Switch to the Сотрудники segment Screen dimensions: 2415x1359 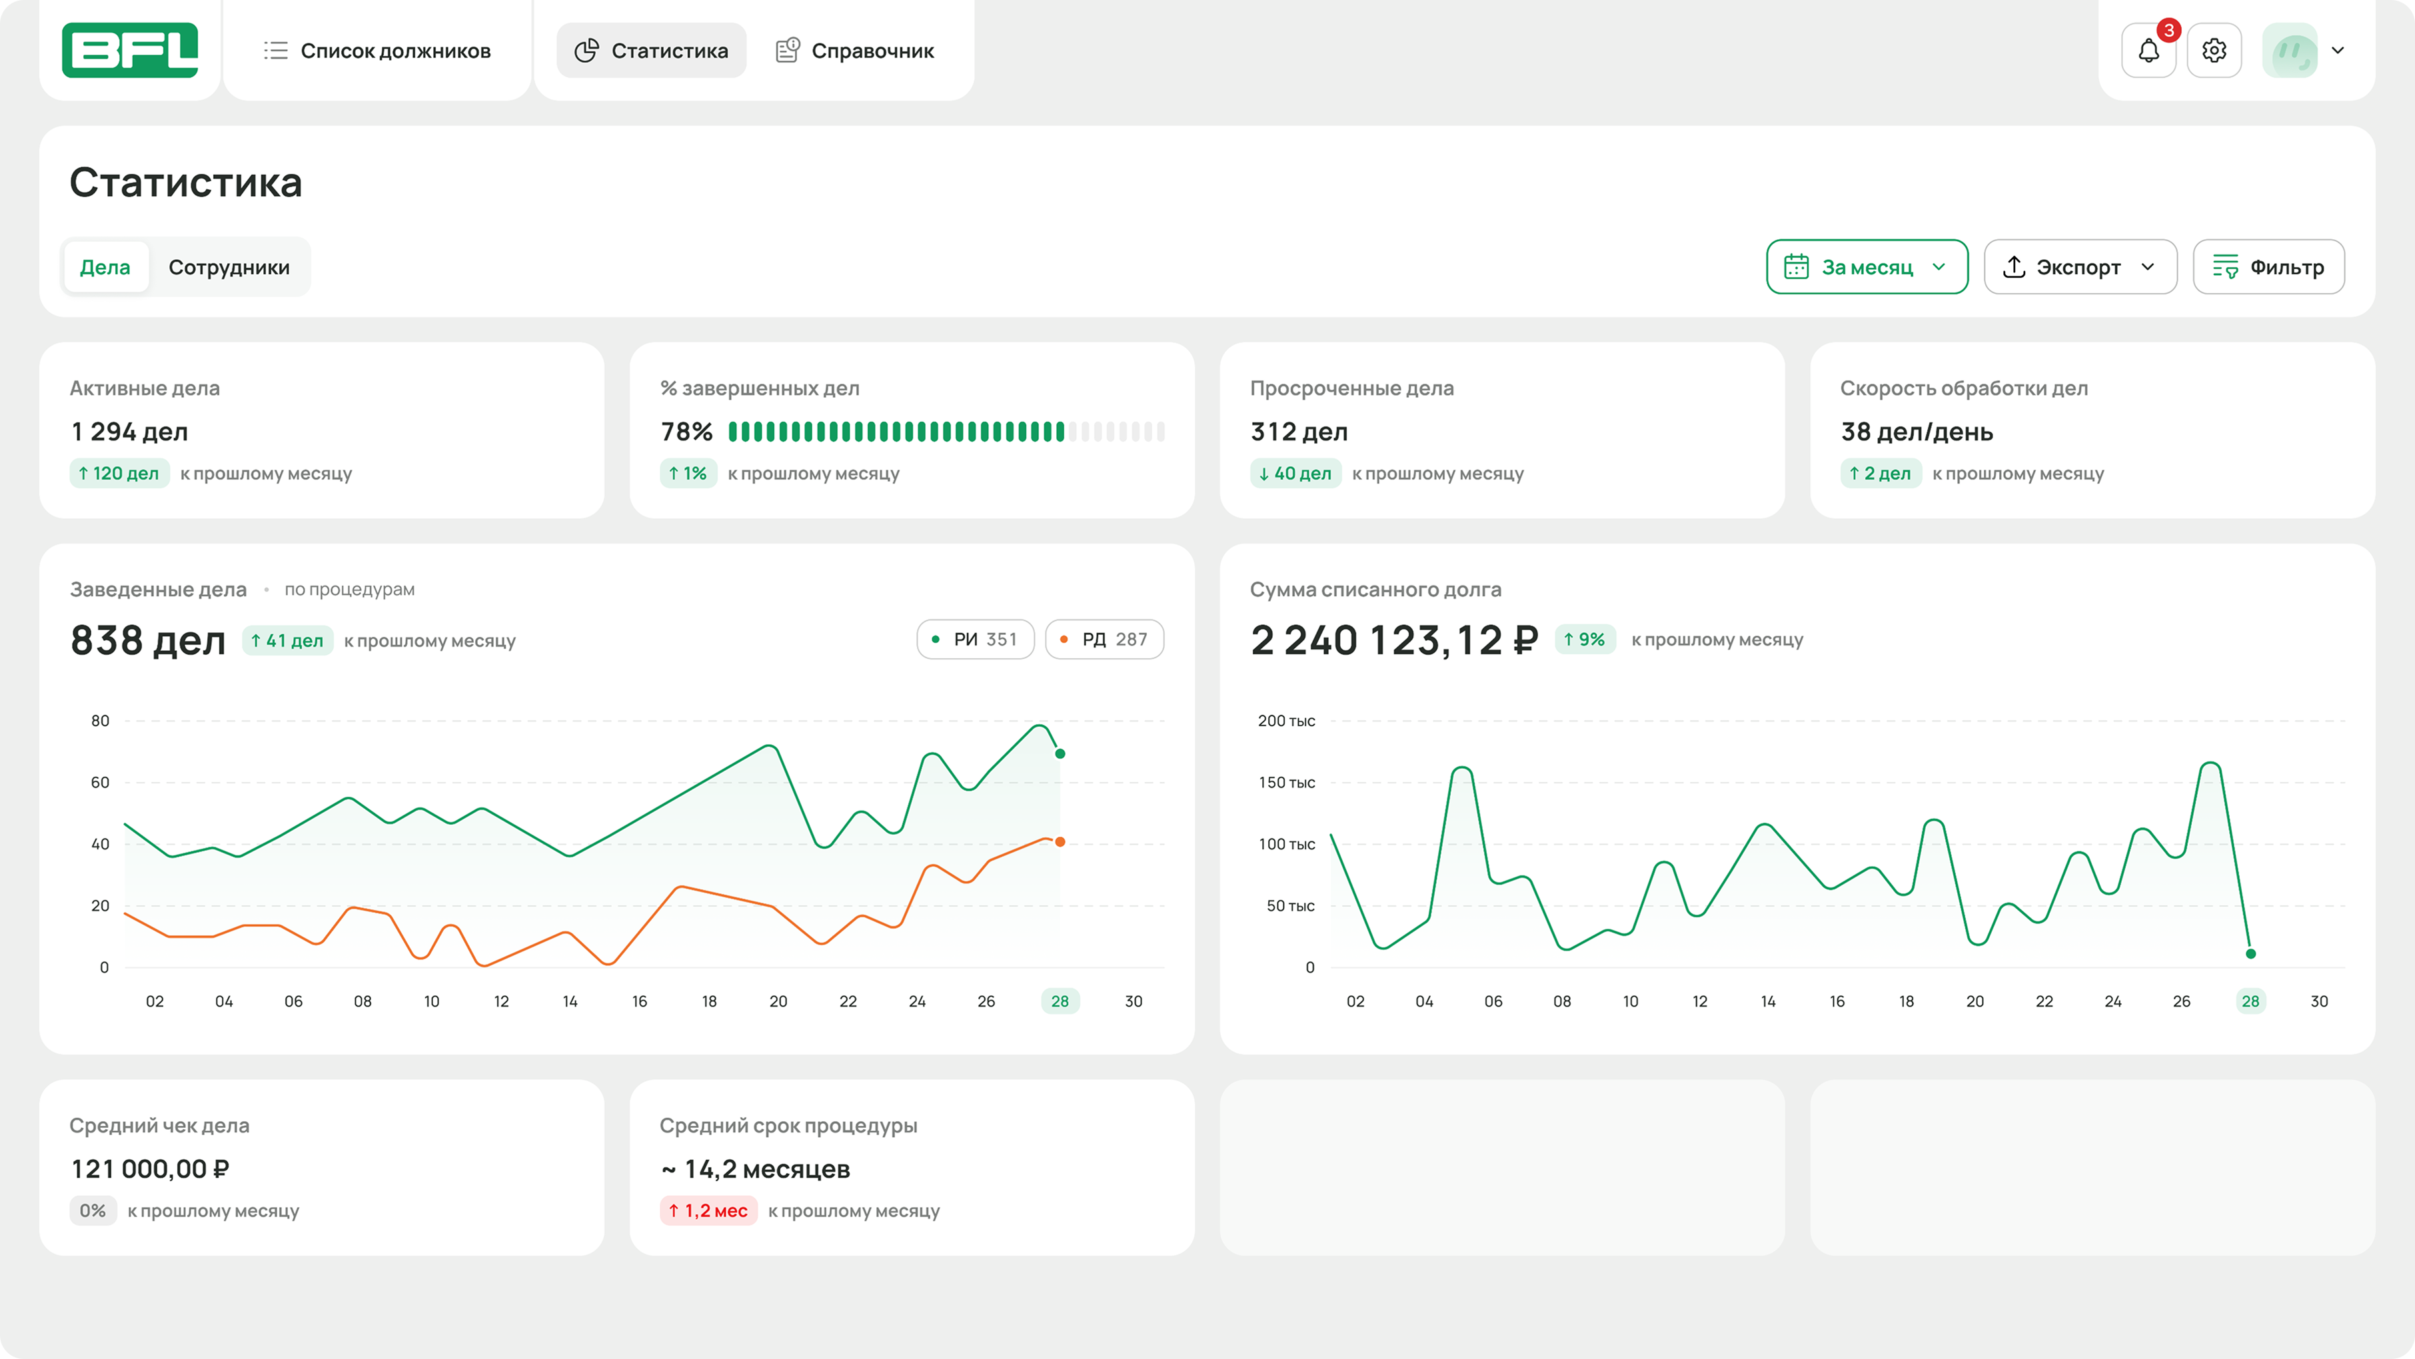coord(229,267)
